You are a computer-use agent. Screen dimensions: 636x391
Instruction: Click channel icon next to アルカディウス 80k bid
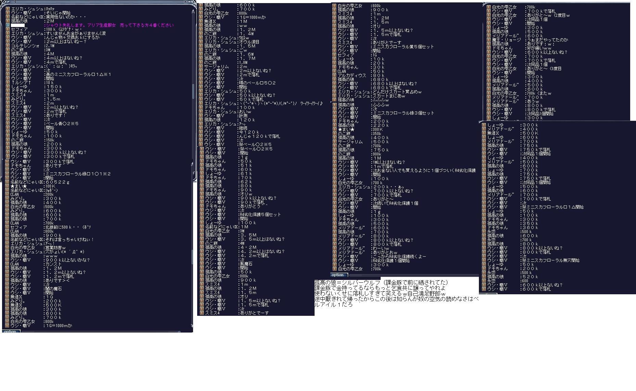click(x=334, y=76)
